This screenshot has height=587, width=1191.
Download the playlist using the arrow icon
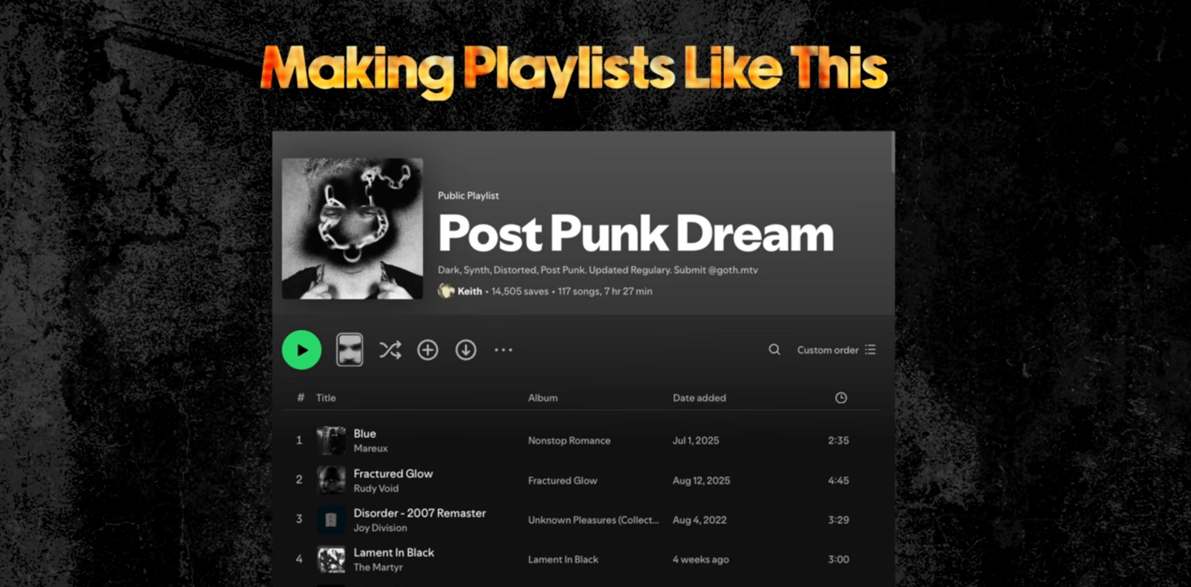click(466, 350)
